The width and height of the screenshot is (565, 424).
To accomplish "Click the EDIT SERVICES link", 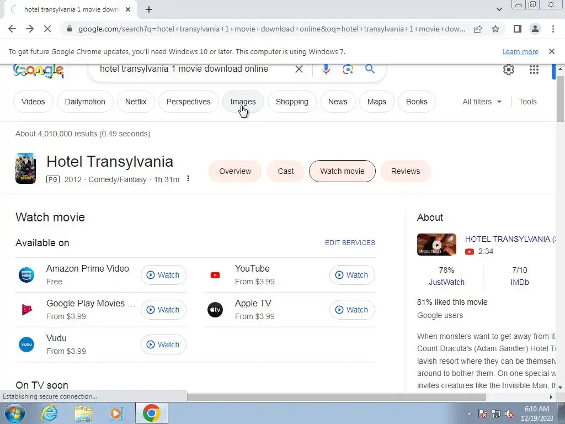I will click(350, 243).
